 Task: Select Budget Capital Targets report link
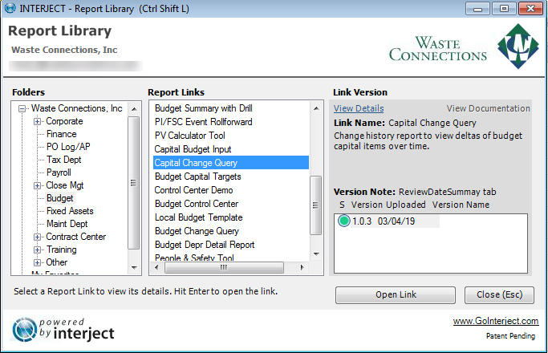[x=198, y=176]
